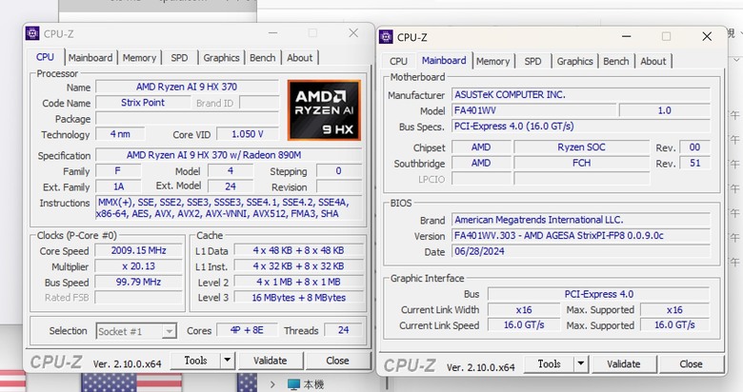Image resolution: width=743 pixels, height=392 pixels.
Task: Click the motherboard Model value FA401WV
Action: [x=534, y=110]
